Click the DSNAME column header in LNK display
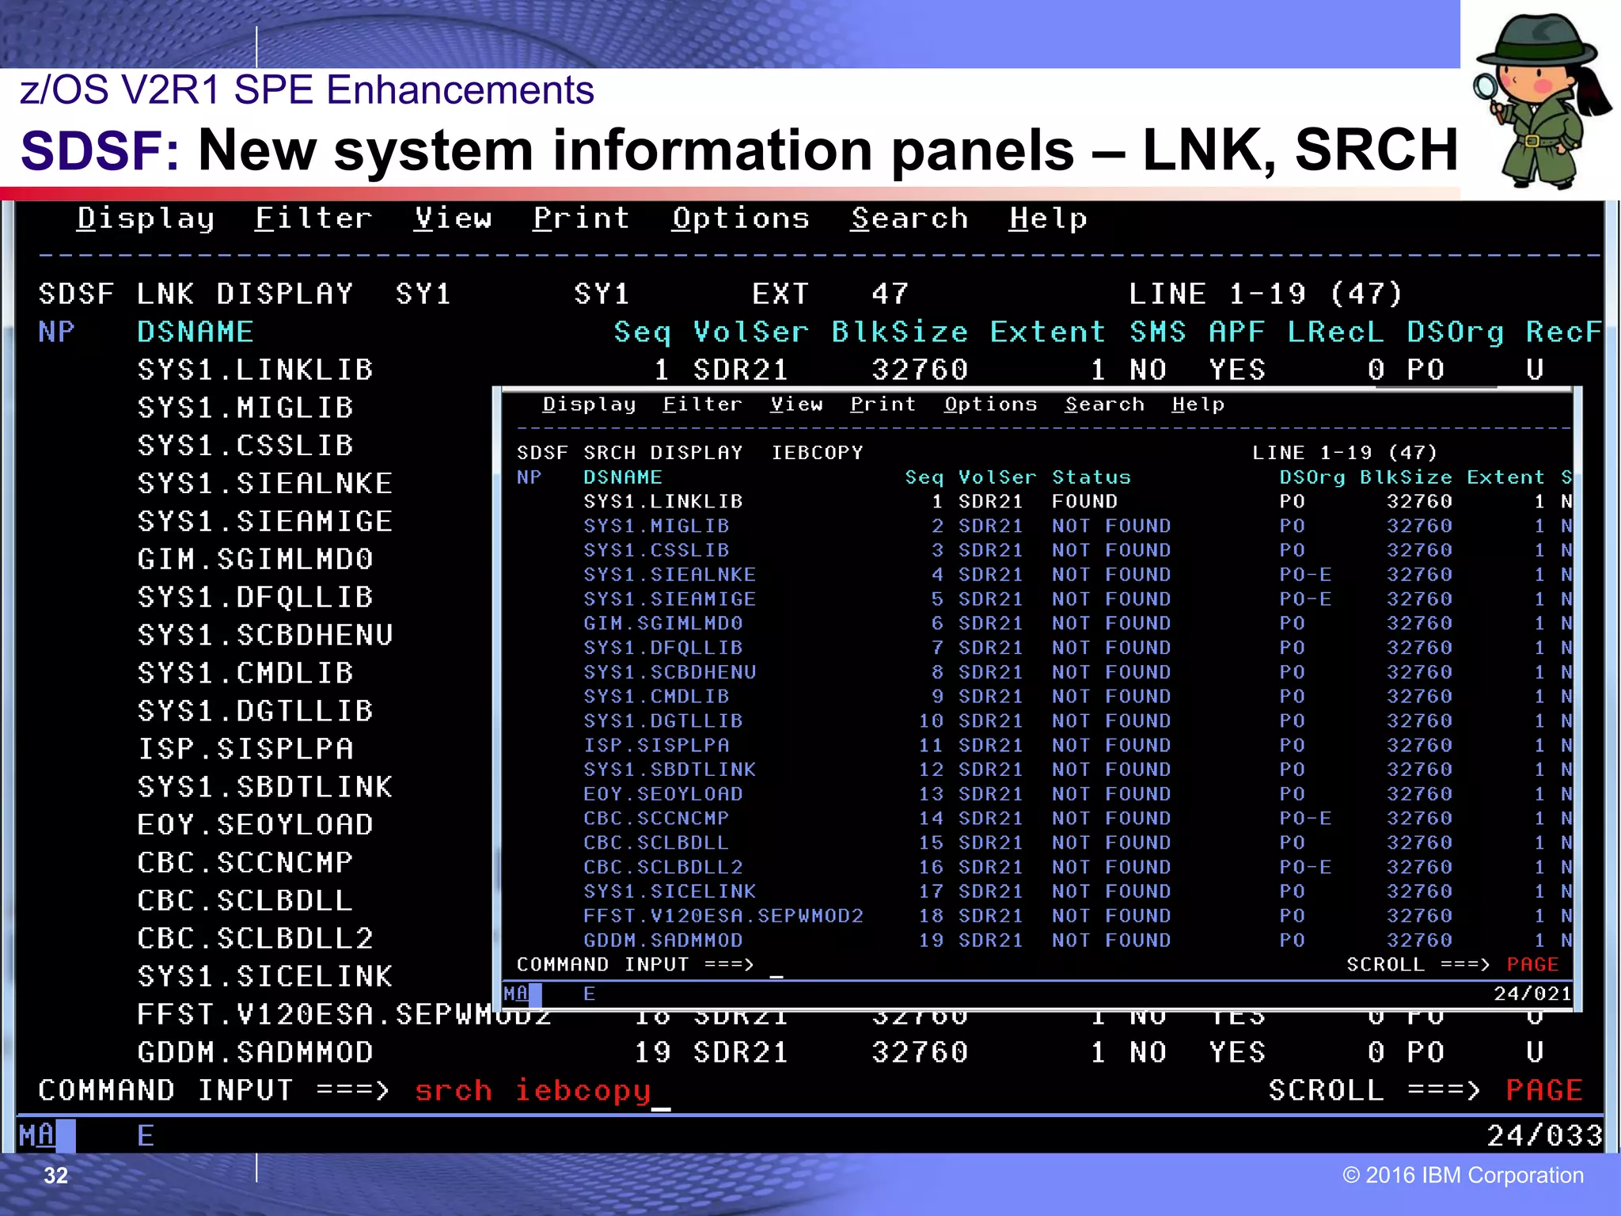The width and height of the screenshot is (1621, 1216). click(x=196, y=332)
